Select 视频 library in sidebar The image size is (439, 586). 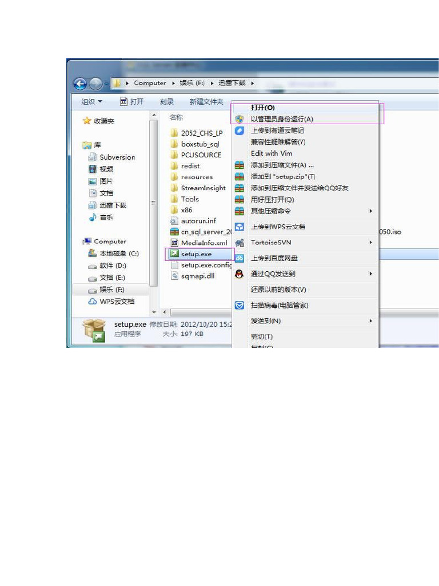pos(106,169)
